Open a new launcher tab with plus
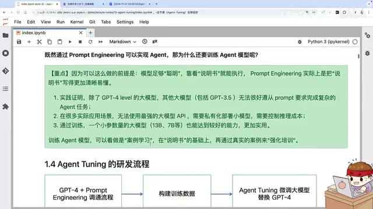 [x=90, y=33]
